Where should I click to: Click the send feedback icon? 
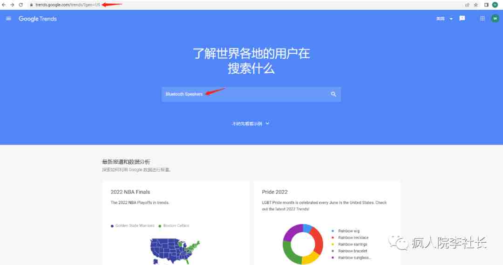point(462,18)
